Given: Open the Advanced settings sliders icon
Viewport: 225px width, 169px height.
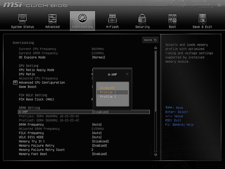Looking at the screenshot, I should click(52, 18).
